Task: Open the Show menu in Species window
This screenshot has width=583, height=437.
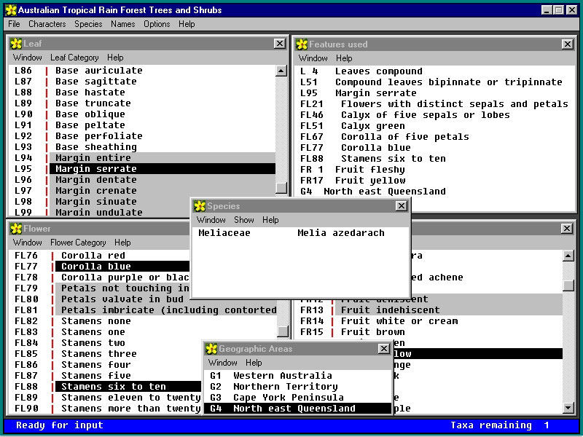Action: [x=244, y=220]
